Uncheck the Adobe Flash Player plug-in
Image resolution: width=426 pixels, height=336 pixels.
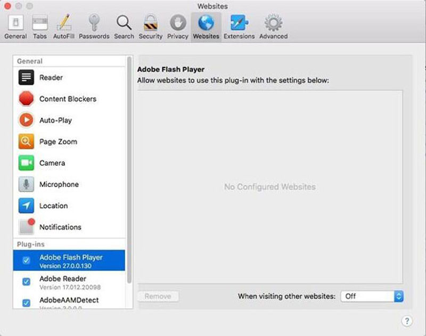[26, 261]
